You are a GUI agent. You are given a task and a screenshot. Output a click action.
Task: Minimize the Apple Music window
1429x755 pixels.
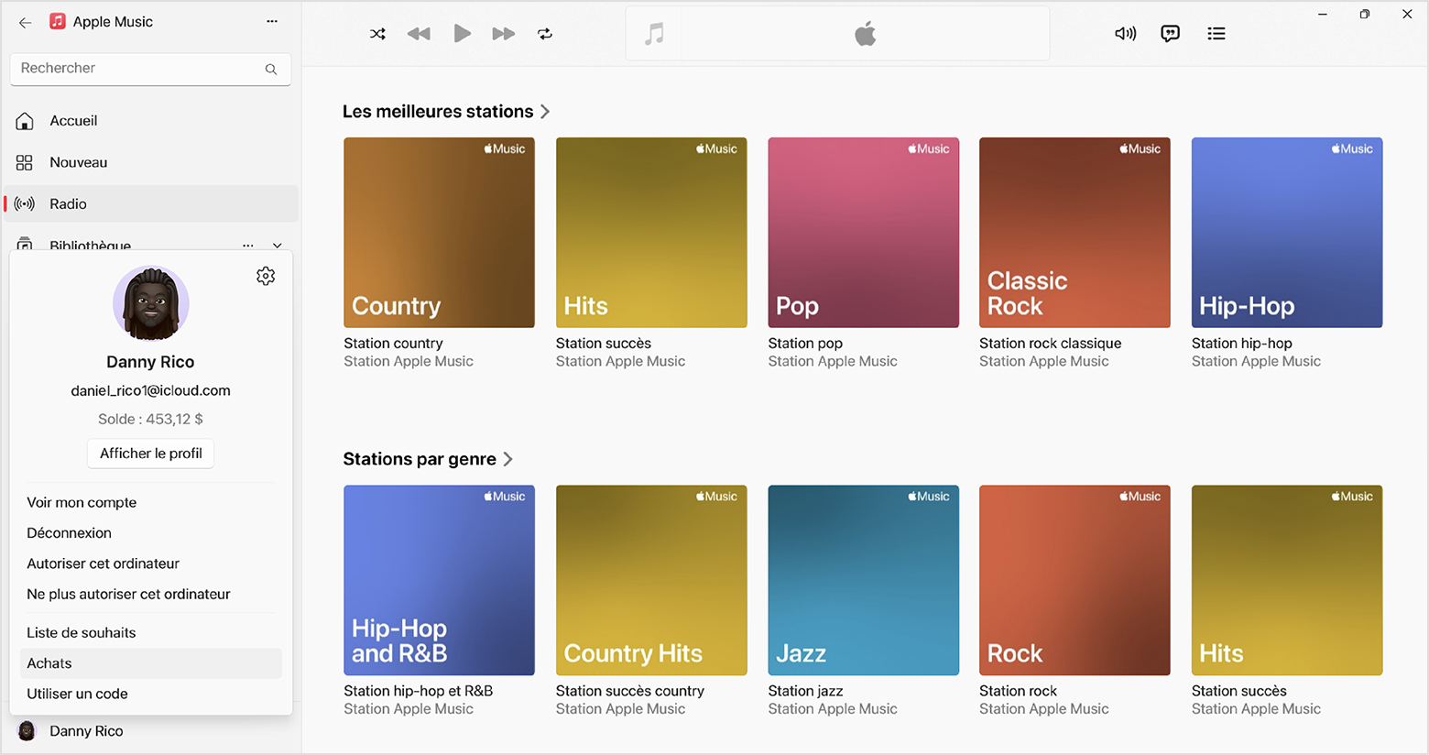point(1323,14)
